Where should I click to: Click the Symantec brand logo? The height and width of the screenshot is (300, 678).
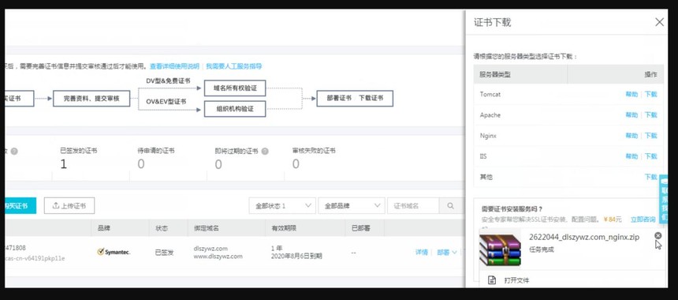[114, 252]
